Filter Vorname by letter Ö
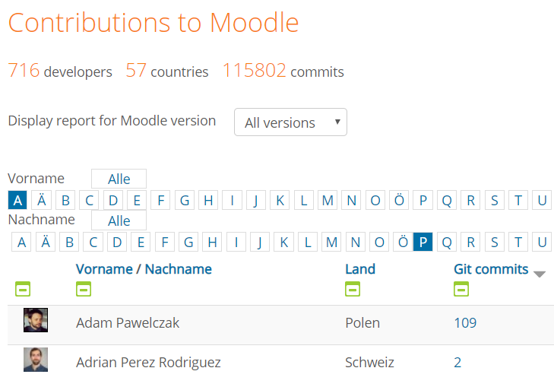Image resolution: width=554 pixels, height=387 pixels. (399, 201)
